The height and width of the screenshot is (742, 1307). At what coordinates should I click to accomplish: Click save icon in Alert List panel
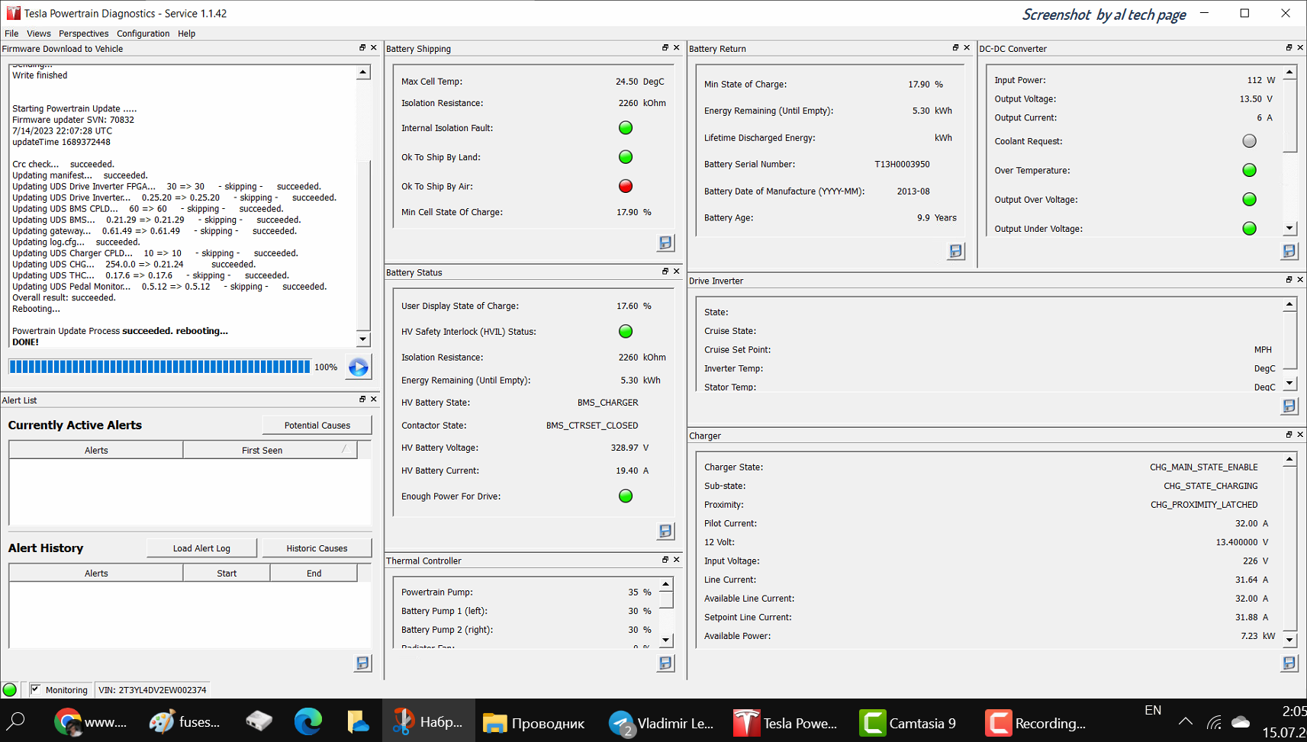[x=362, y=663]
